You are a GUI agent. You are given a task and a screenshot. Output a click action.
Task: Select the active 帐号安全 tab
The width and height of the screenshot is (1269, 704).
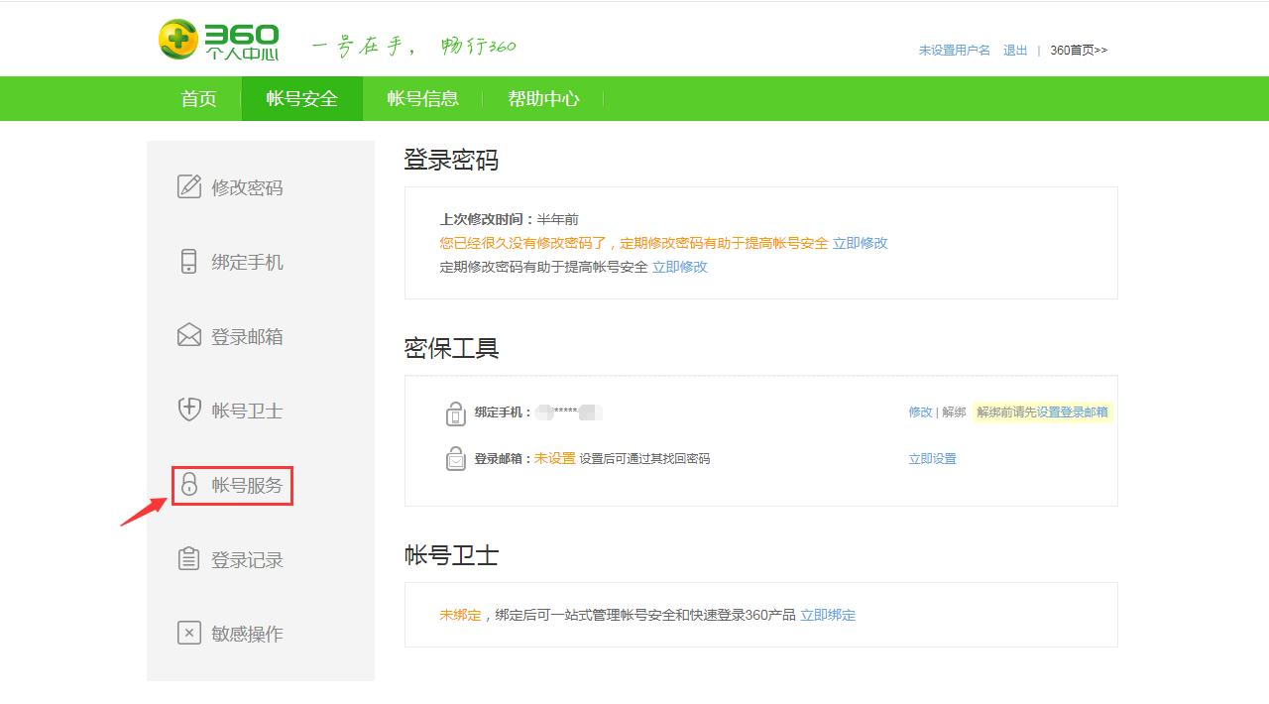click(x=302, y=98)
